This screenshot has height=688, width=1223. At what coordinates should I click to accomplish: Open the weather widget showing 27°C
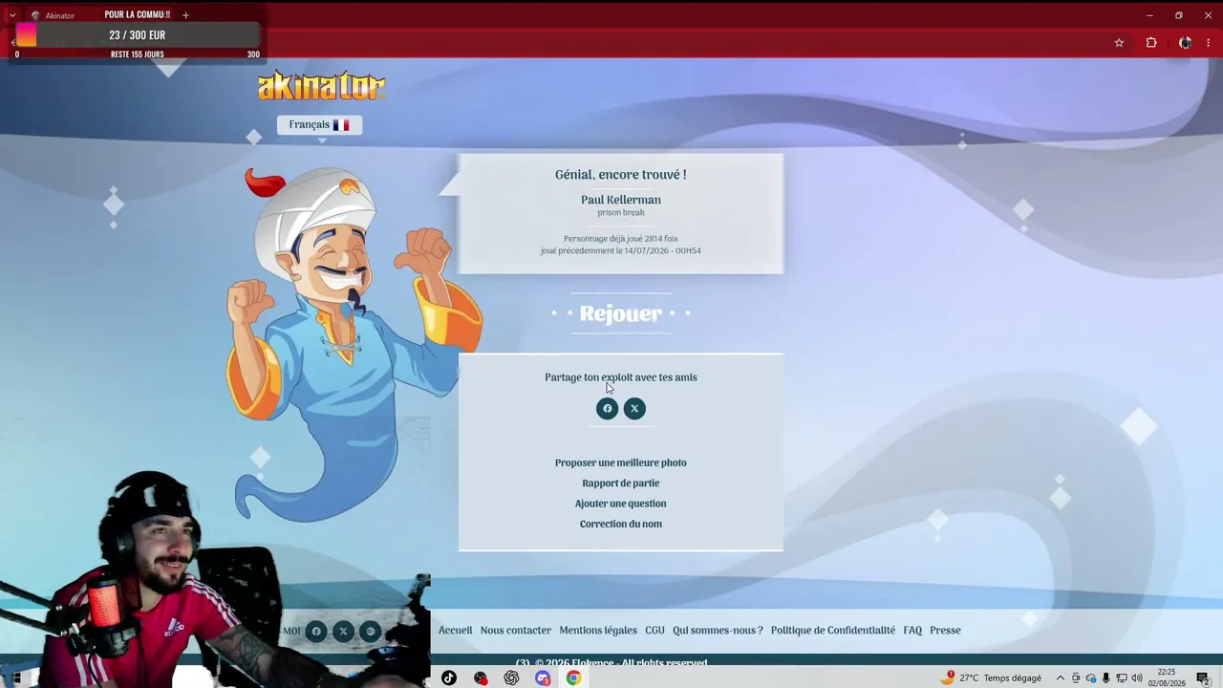click(991, 678)
